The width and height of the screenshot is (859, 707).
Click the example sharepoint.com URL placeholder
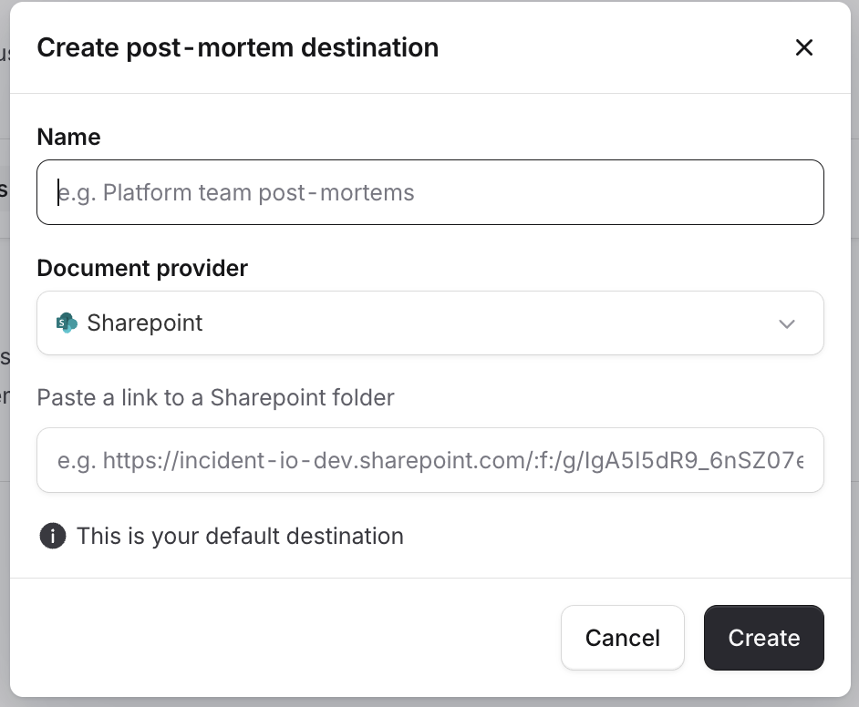point(429,460)
